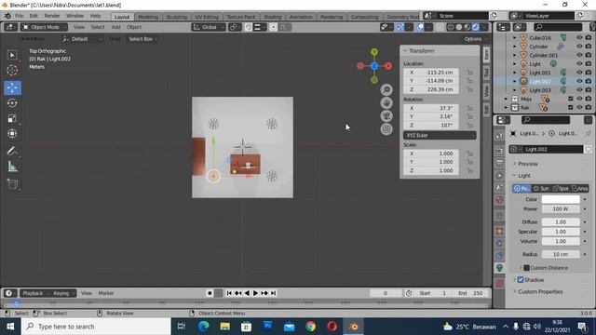The image size is (596, 335).
Task: Click the zoom view magnifier icon
Action: point(386,90)
